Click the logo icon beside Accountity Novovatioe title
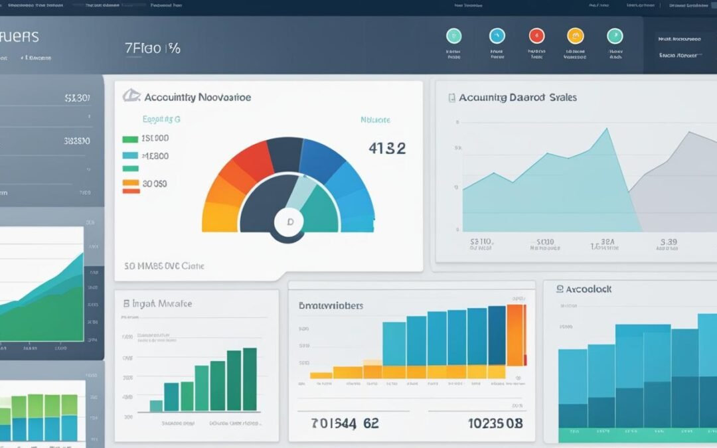 131,97
